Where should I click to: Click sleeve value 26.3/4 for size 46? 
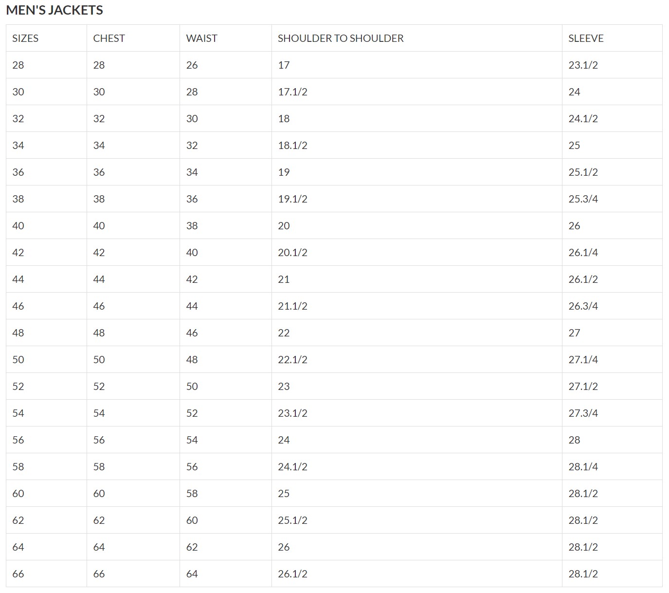point(583,306)
